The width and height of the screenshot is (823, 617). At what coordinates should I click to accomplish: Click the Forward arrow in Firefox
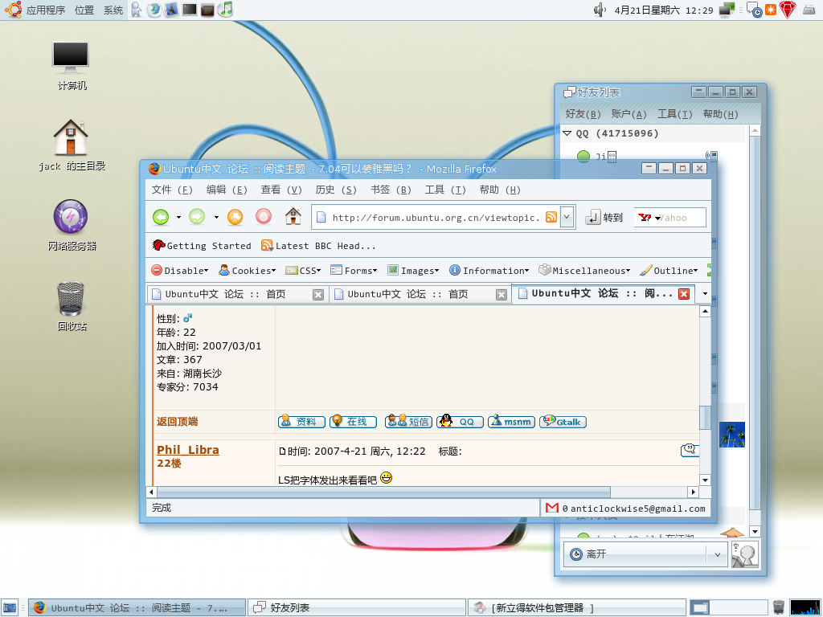point(197,217)
